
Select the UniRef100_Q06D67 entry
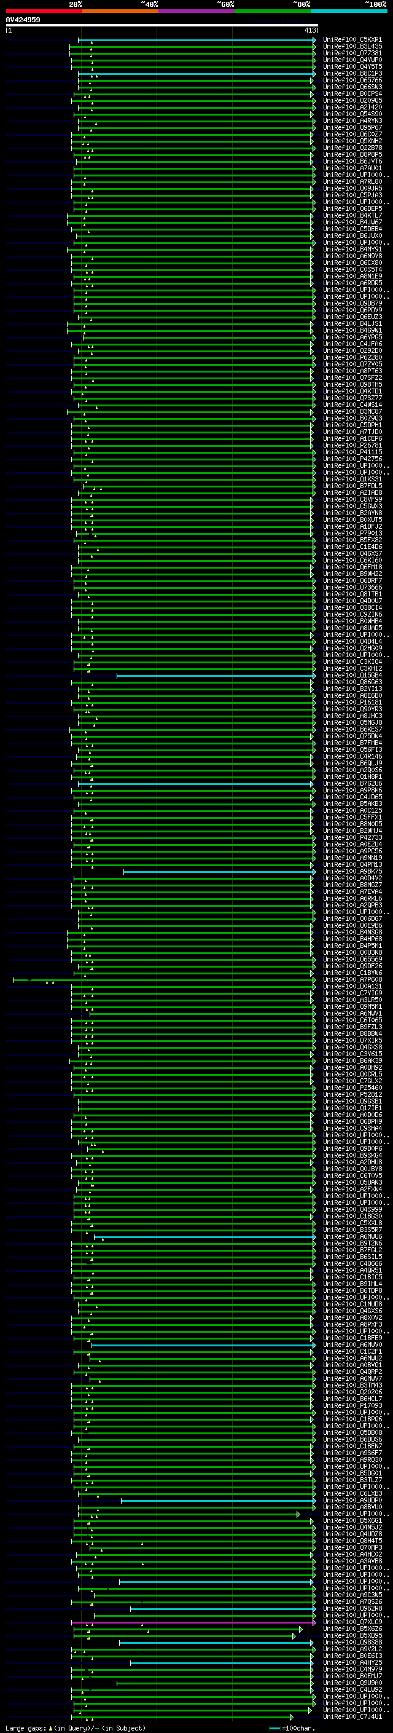pyautogui.click(x=352, y=919)
